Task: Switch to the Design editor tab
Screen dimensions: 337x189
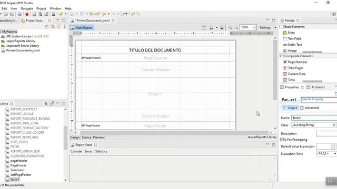Action: click(75, 138)
